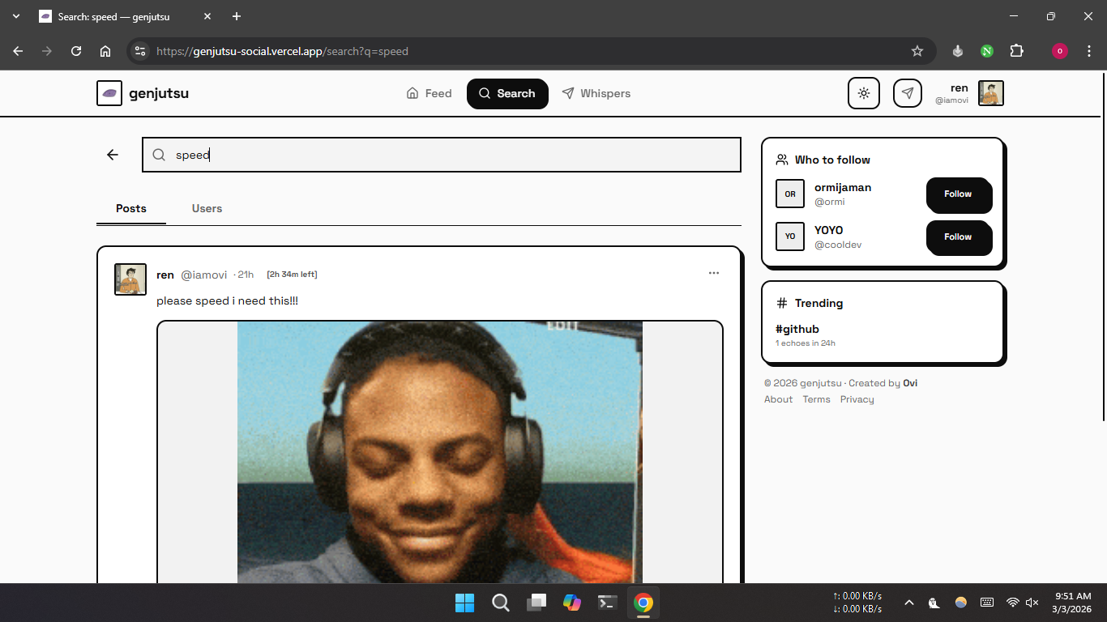This screenshot has height=622, width=1107.
Task: Open the Terminal taskbar icon
Action: click(608, 603)
